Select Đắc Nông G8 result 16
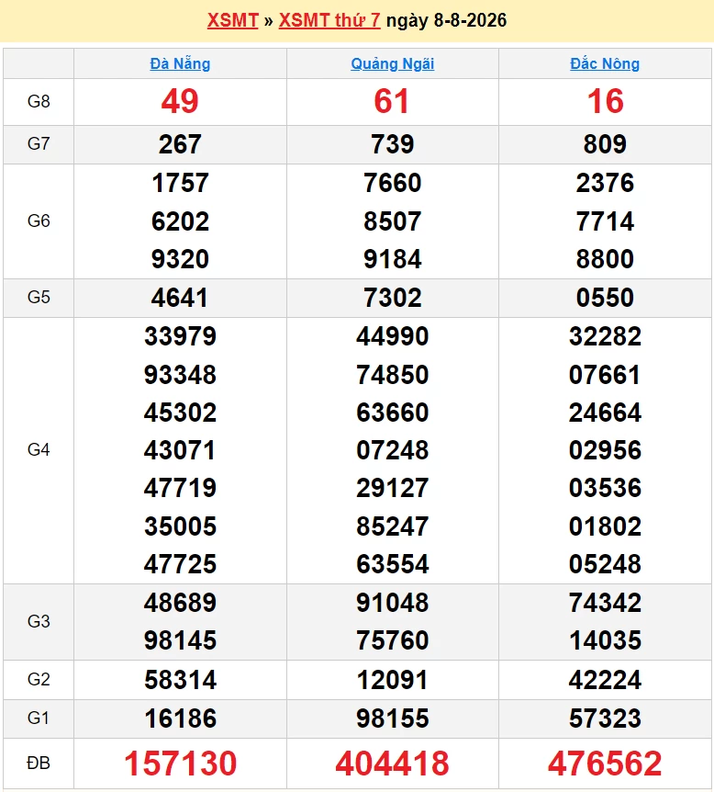The image size is (714, 792). (606, 101)
